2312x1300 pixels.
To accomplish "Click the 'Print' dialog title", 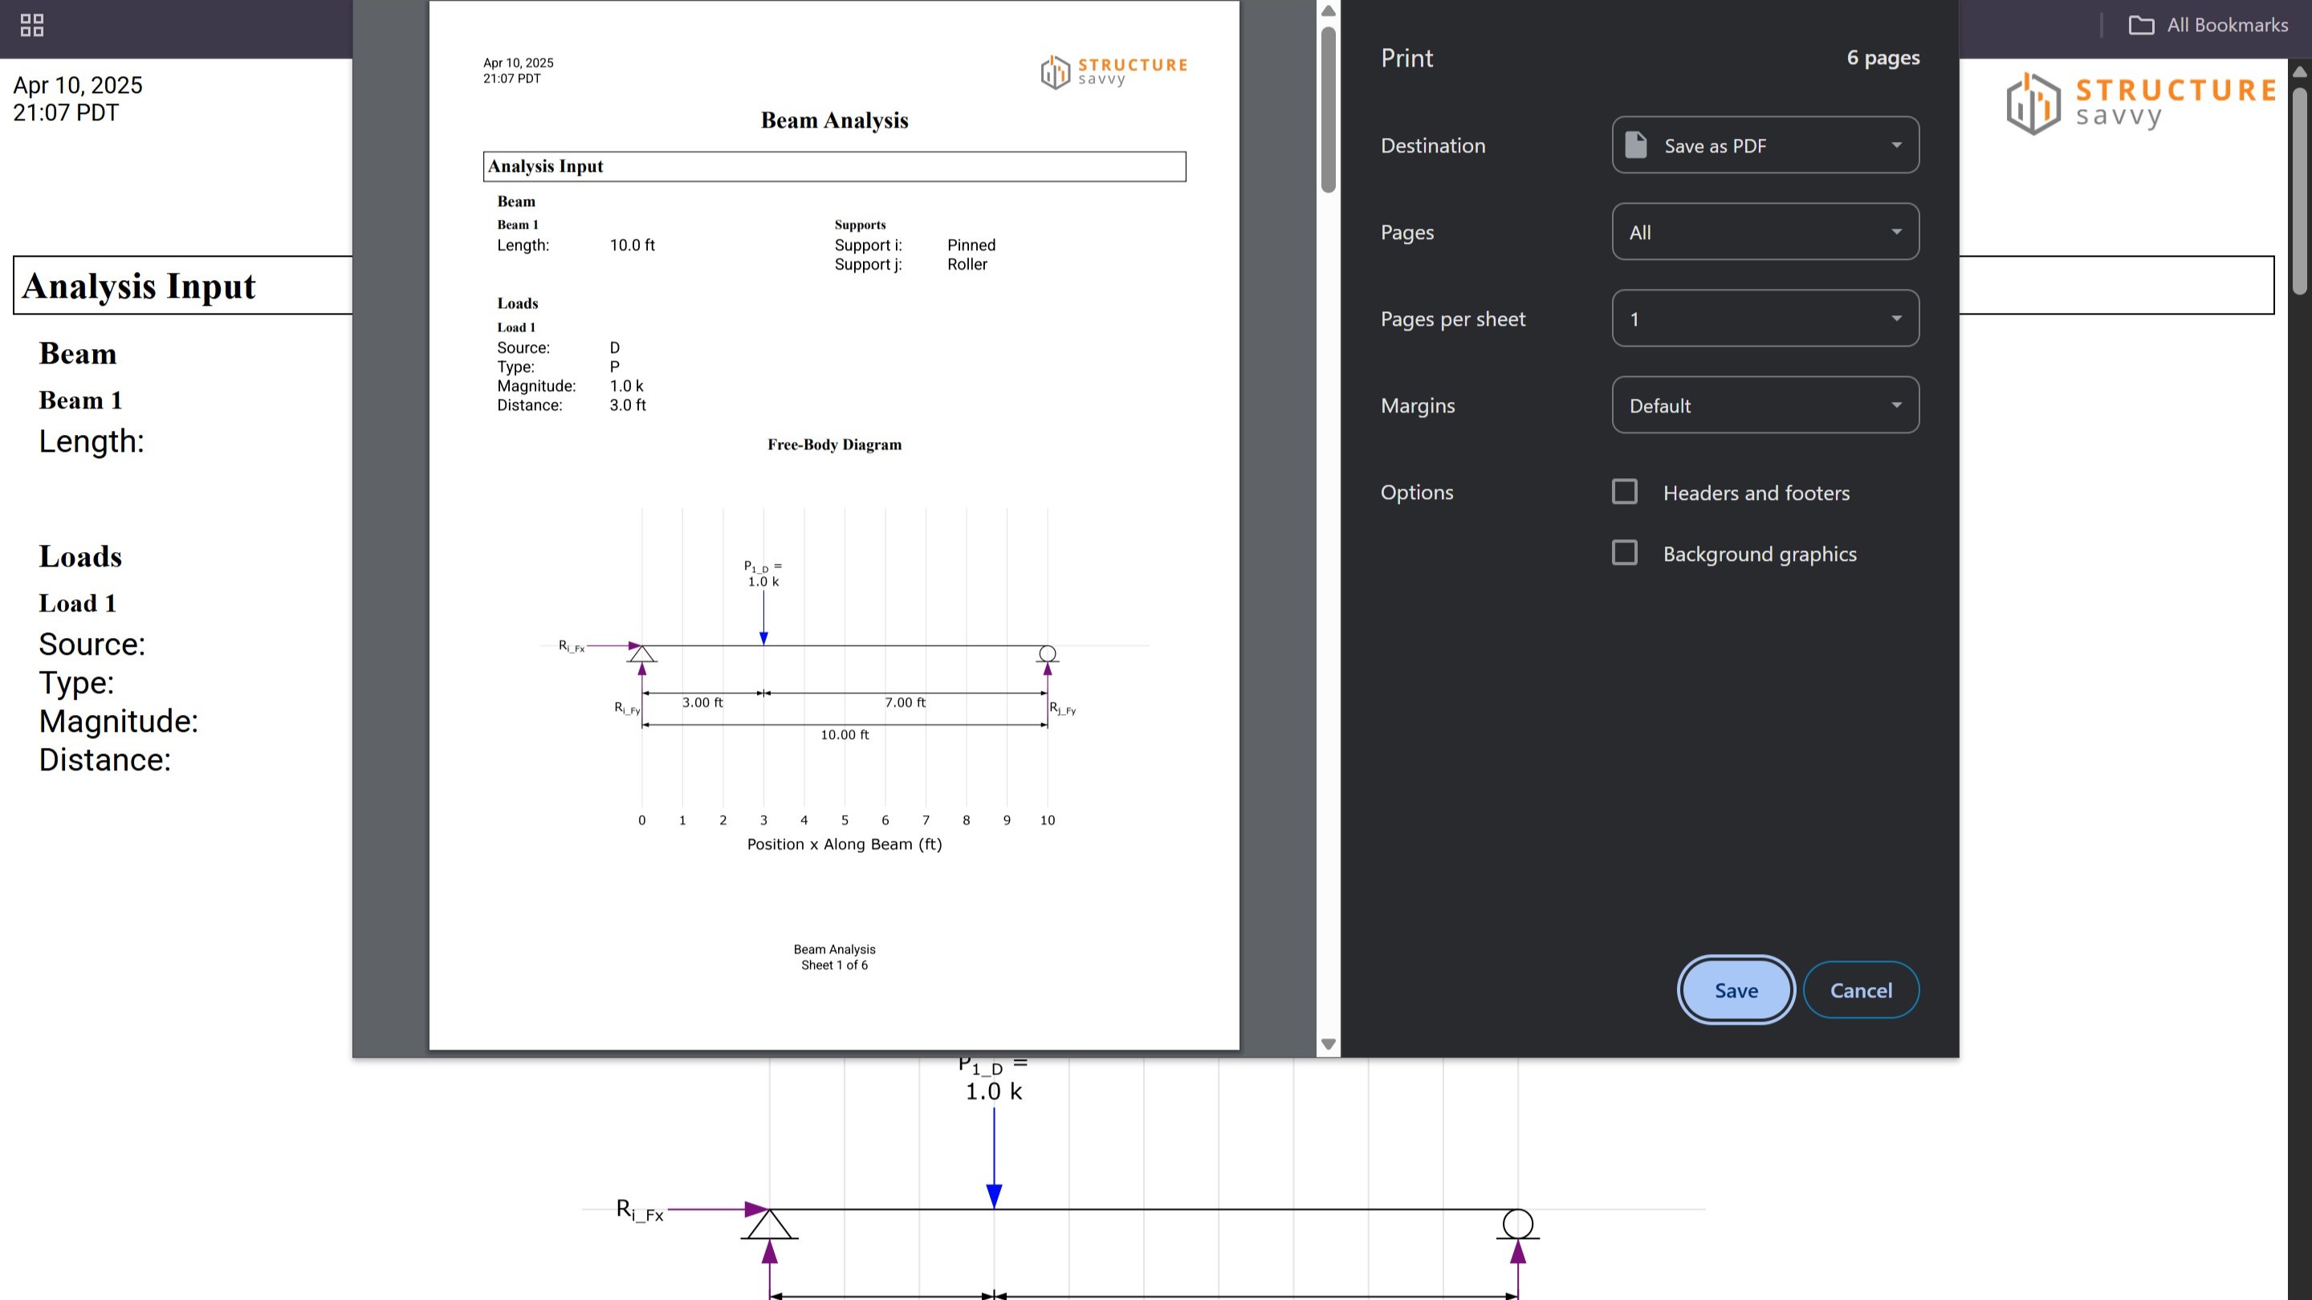I will [x=1406, y=59].
